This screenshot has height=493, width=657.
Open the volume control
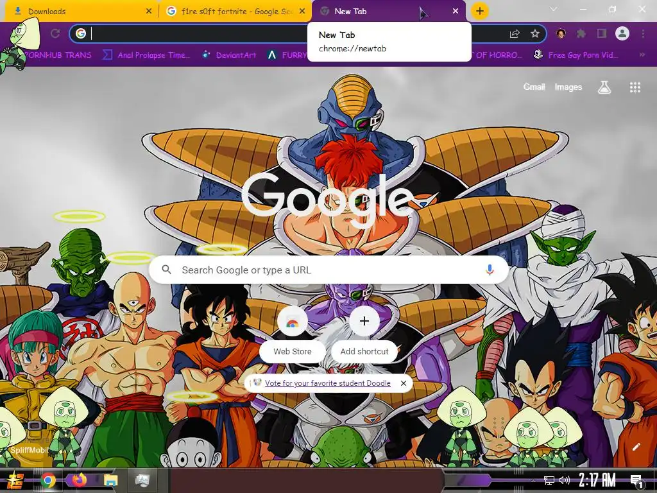click(565, 480)
